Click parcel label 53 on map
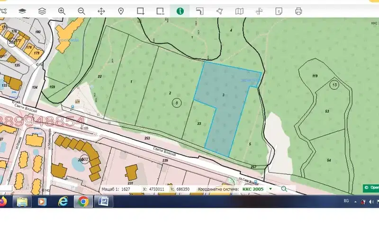The height and width of the screenshot is (252, 379). coord(327,111)
